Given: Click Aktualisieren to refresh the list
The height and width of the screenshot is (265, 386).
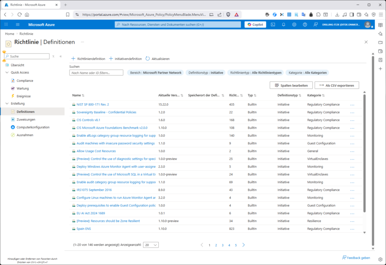Looking at the screenshot, I should (x=157, y=59).
